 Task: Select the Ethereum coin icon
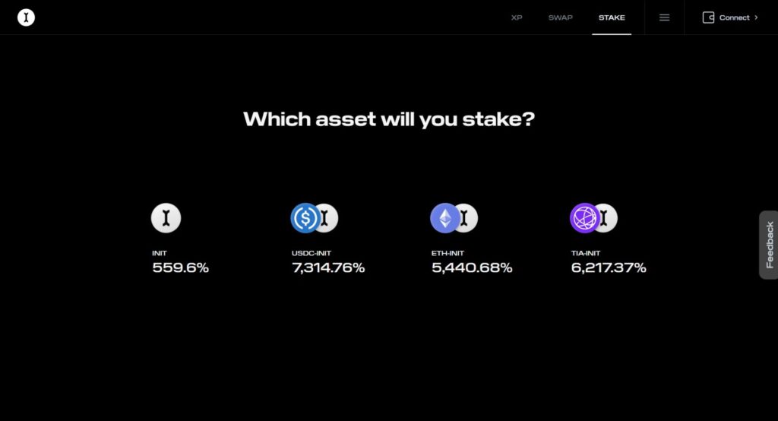pyautogui.click(x=444, y=218)
